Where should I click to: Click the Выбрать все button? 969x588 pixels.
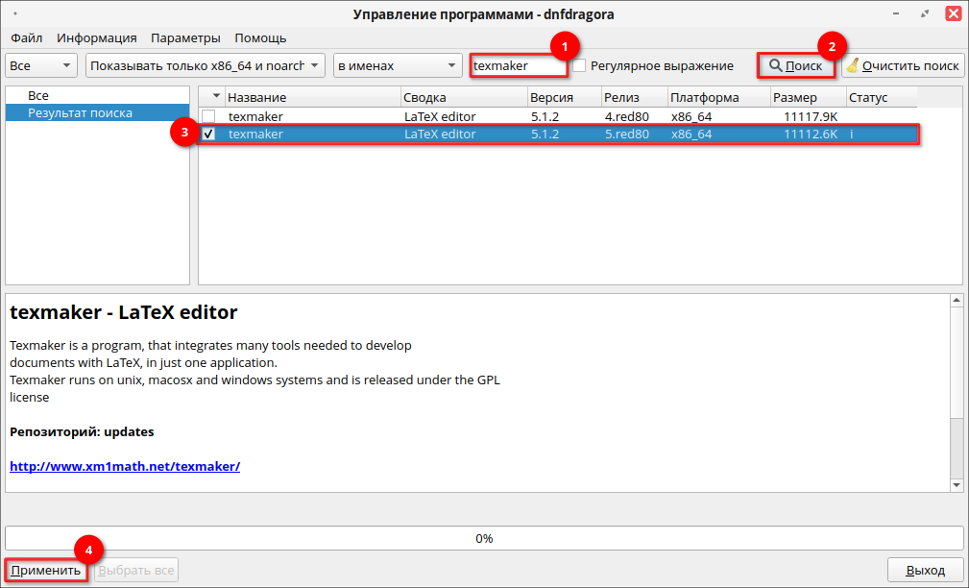pos(136,570)
